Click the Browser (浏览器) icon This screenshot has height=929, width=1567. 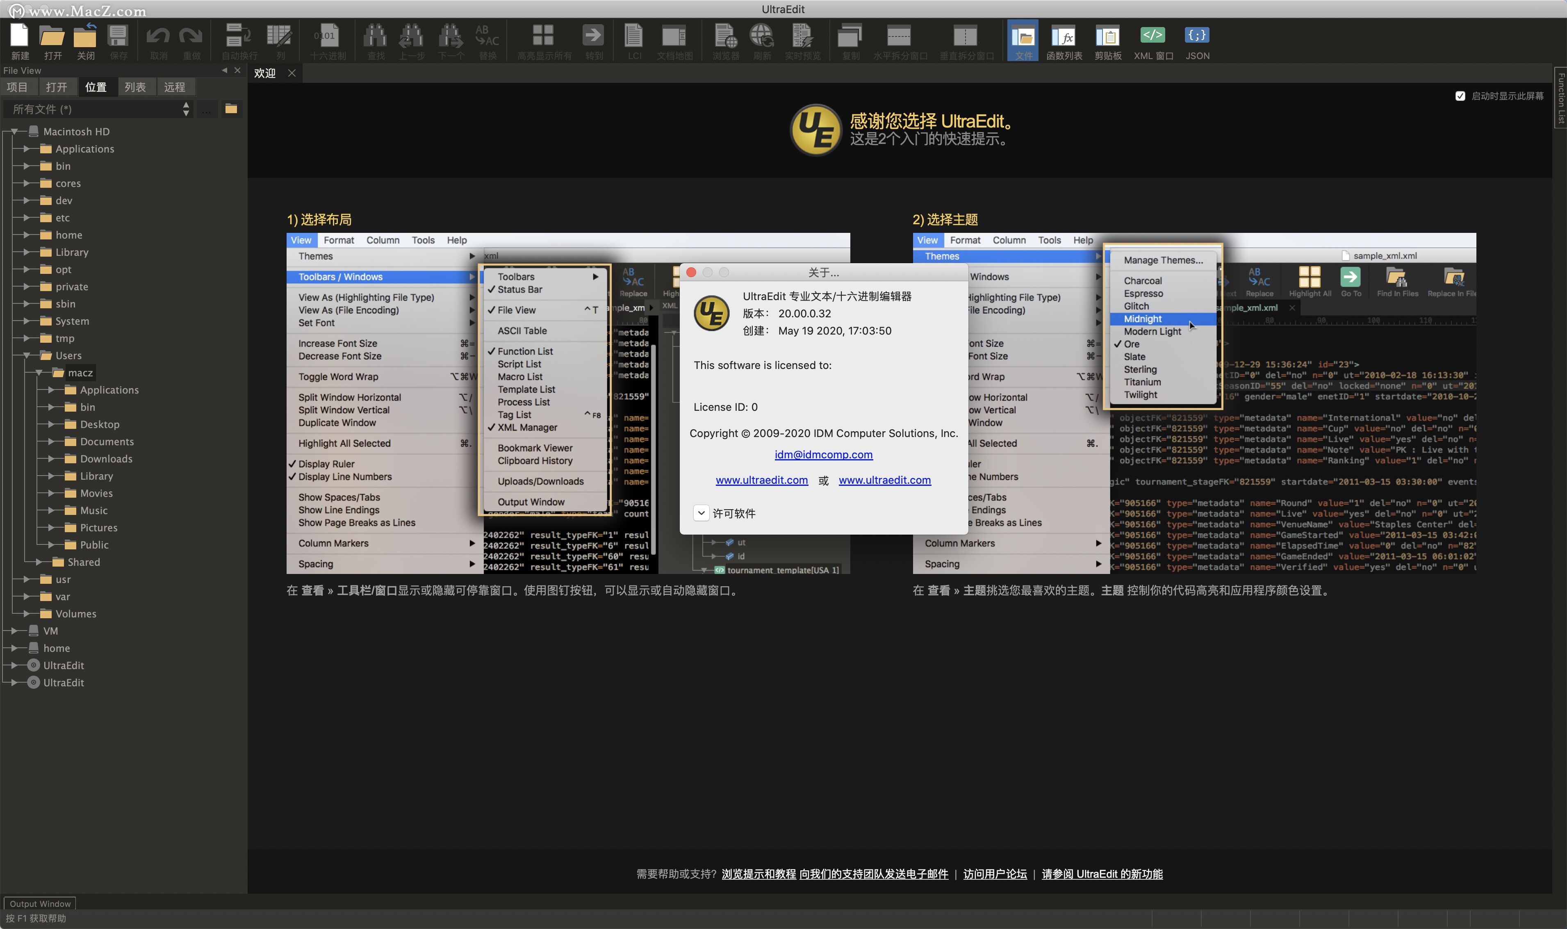click(725, 36)
